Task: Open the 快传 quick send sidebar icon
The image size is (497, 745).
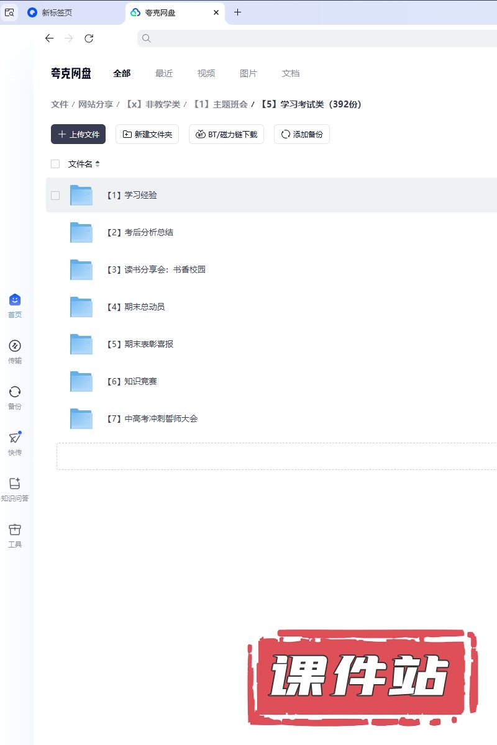Action: point(15,438)
